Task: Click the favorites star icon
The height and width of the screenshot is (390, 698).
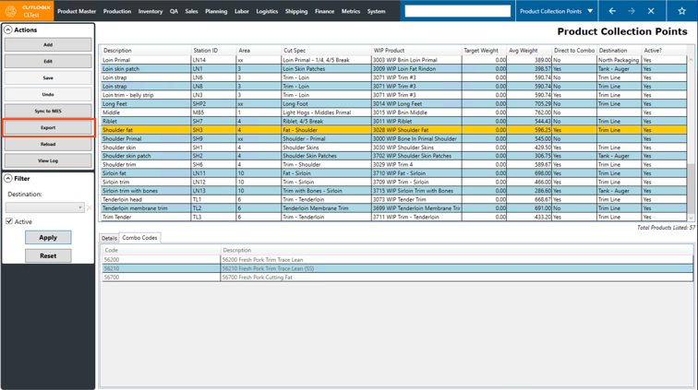Action: 682,11
